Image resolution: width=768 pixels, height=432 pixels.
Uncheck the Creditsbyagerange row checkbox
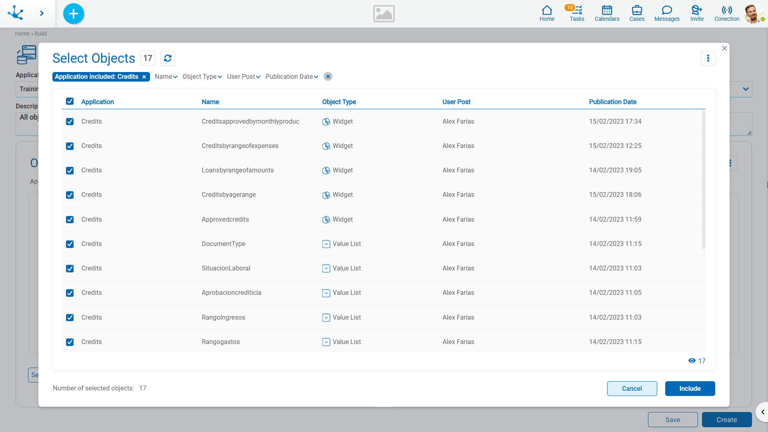70,195
